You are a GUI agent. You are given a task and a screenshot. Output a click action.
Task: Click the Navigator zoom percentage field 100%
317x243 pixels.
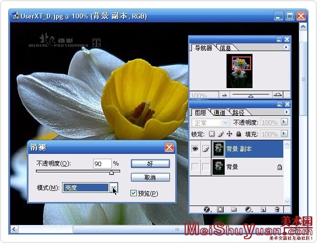(x=204, y=94)
